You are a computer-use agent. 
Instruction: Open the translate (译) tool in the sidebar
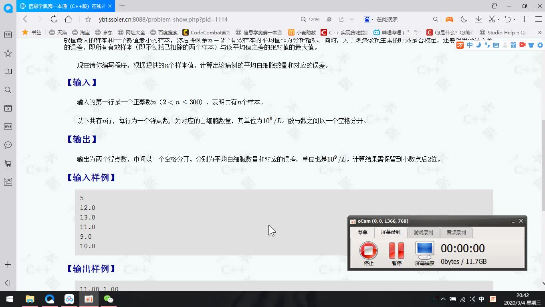pos(8,181)
